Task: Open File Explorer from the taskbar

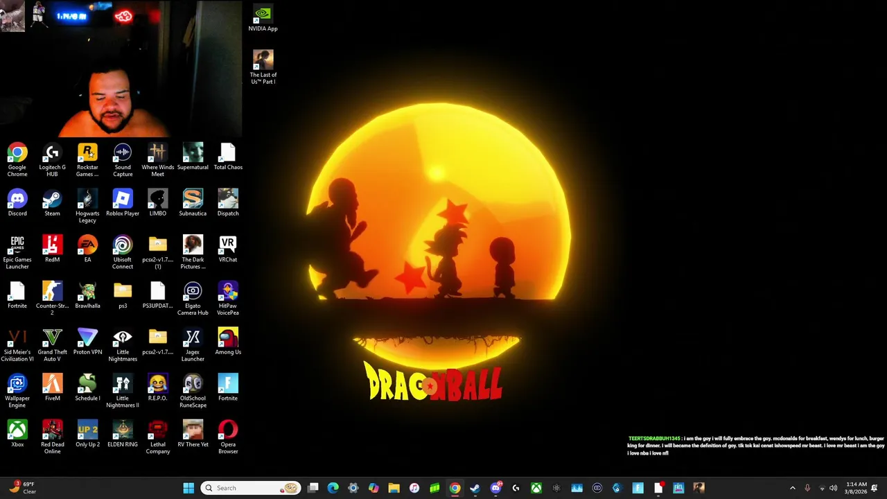Action: click(394, 488)
